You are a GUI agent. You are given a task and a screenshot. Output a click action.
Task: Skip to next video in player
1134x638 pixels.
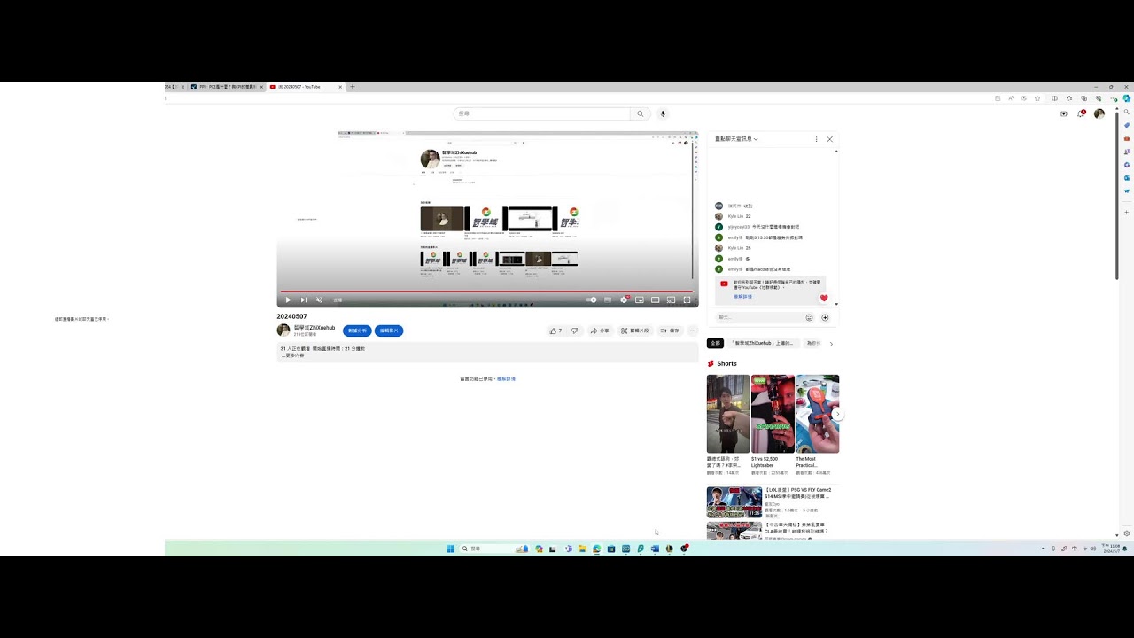click(x=303, y=300)
